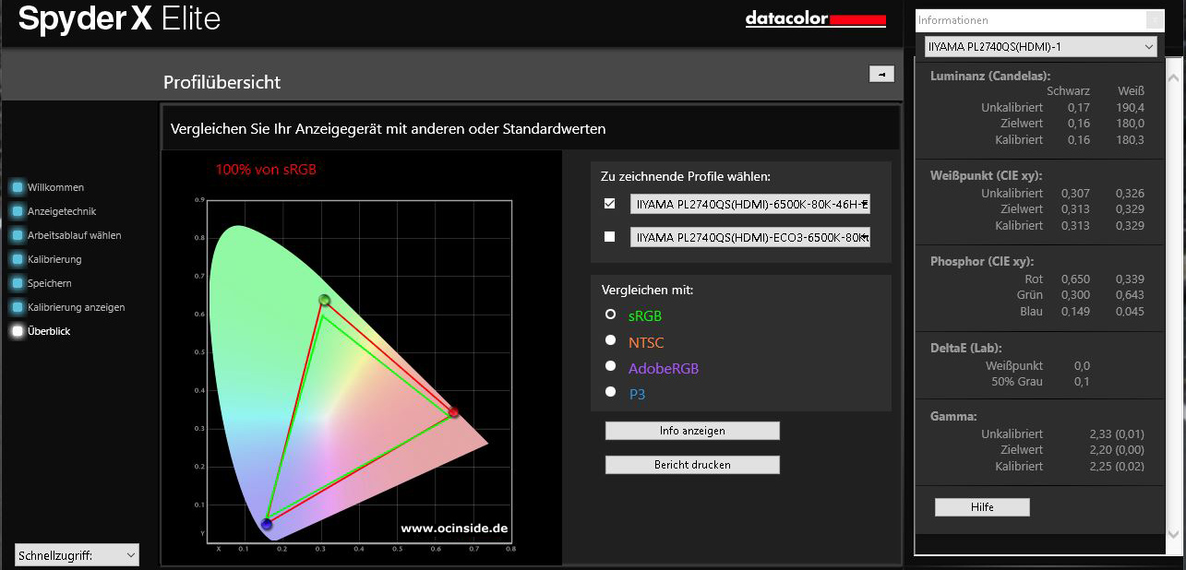Viewport: 1186px width, 570px height.
Task: Click the Grün phosphor value 0,643
Action: tap(1130, 295)
